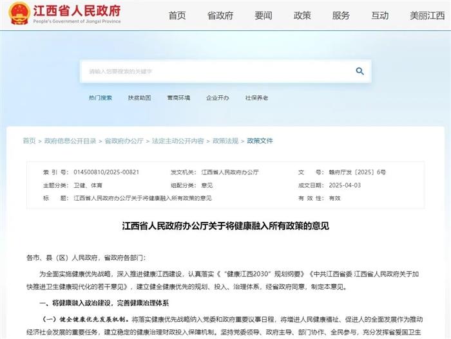Click the subheading （一）健全健康优先发展机制

pyautogui.click(x=86, y=320)
